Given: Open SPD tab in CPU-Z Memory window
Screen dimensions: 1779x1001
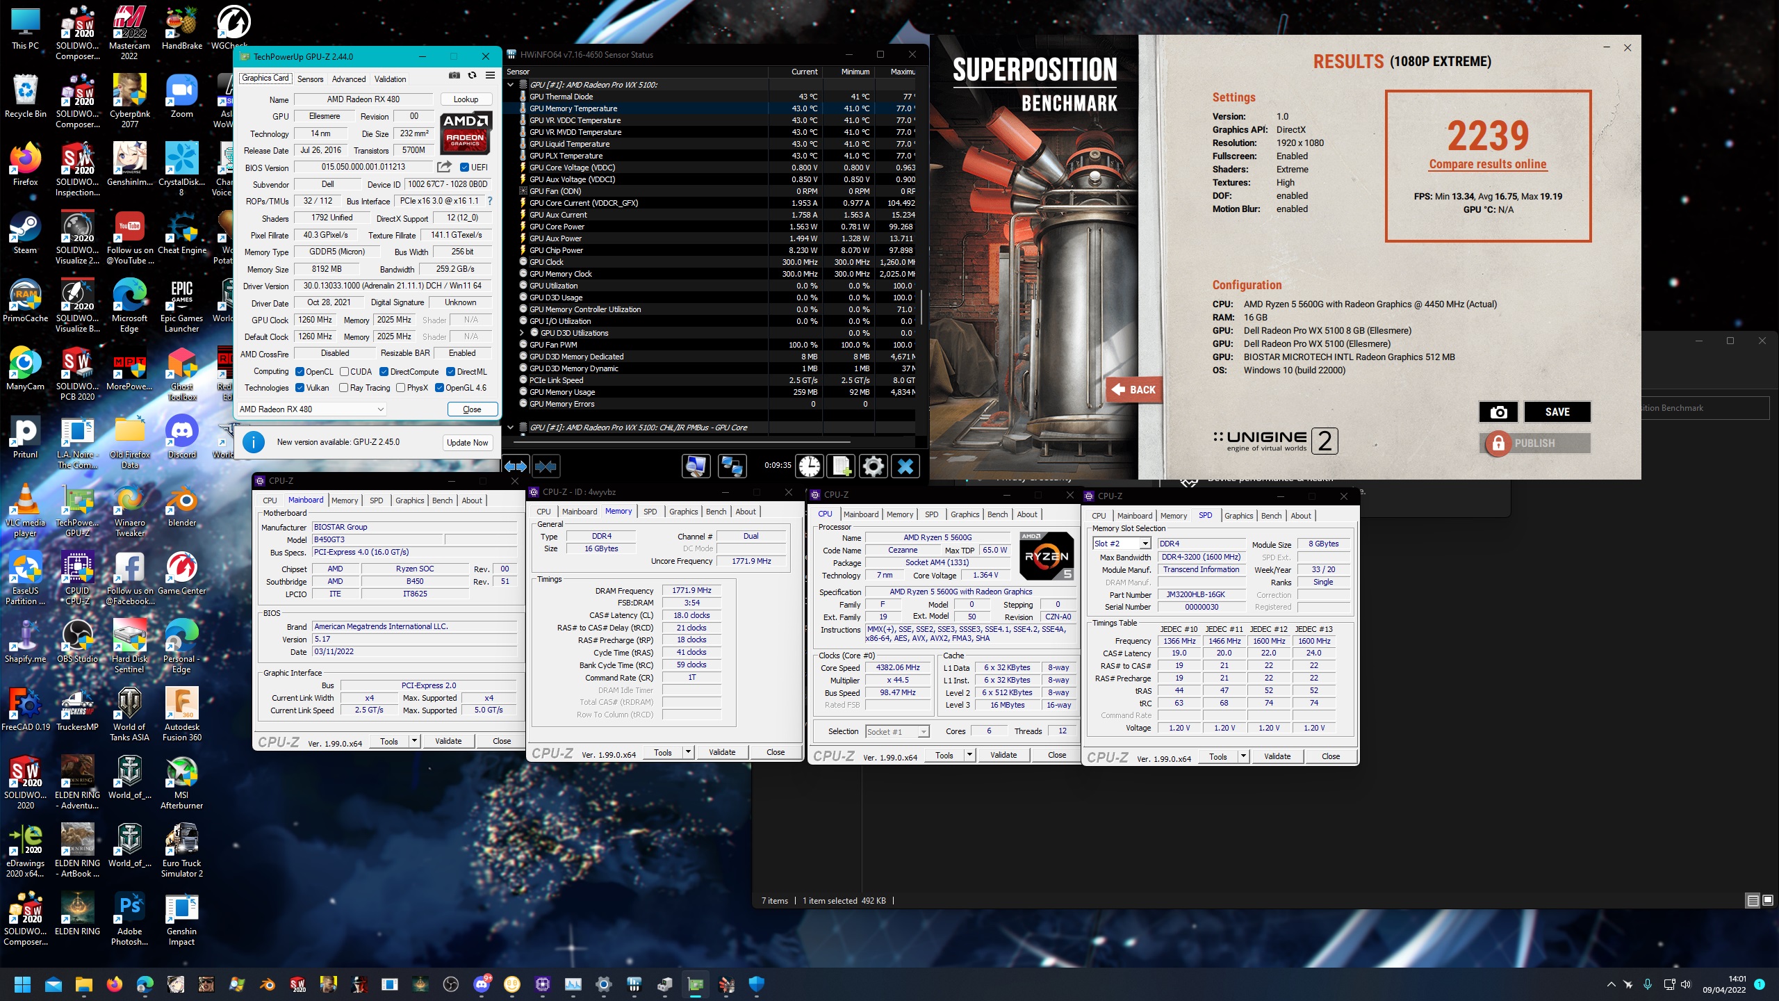Looking at the screenshot, I should (x=650, y=512).
